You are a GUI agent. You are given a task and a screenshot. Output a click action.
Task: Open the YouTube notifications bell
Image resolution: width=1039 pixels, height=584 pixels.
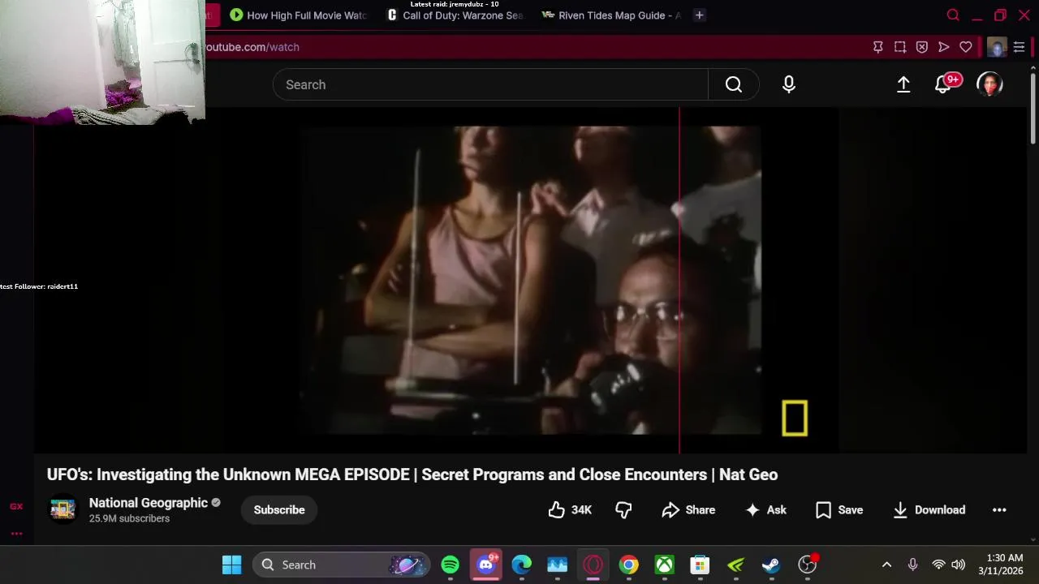click(x=944, y=84)
